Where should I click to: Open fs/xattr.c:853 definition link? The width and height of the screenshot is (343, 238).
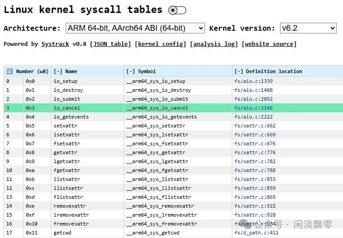[x=255, y=179]
